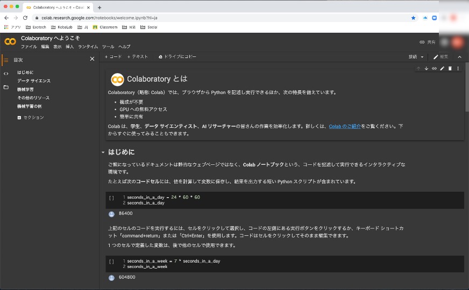The height and width of the screenshot is (290, 469).
Task: Click the notebook vertical scrollbar
Action: coord(467,86)
